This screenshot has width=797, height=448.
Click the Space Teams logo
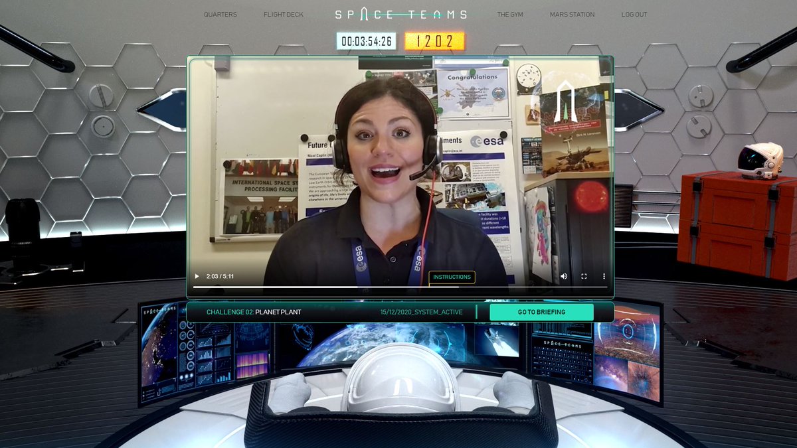pyautogui.click(x=400, y=14)
